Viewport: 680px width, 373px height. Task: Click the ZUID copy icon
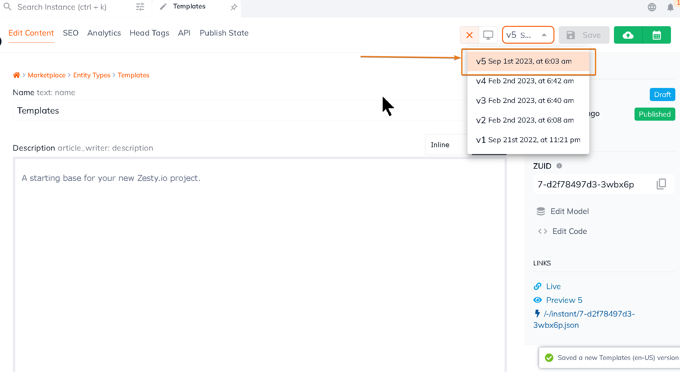pos(662,184)
